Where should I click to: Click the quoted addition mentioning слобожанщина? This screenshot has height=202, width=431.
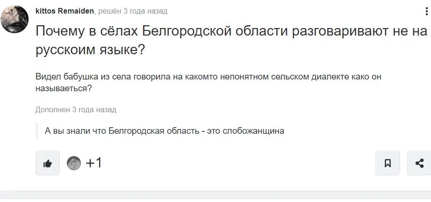coord(165,130)
